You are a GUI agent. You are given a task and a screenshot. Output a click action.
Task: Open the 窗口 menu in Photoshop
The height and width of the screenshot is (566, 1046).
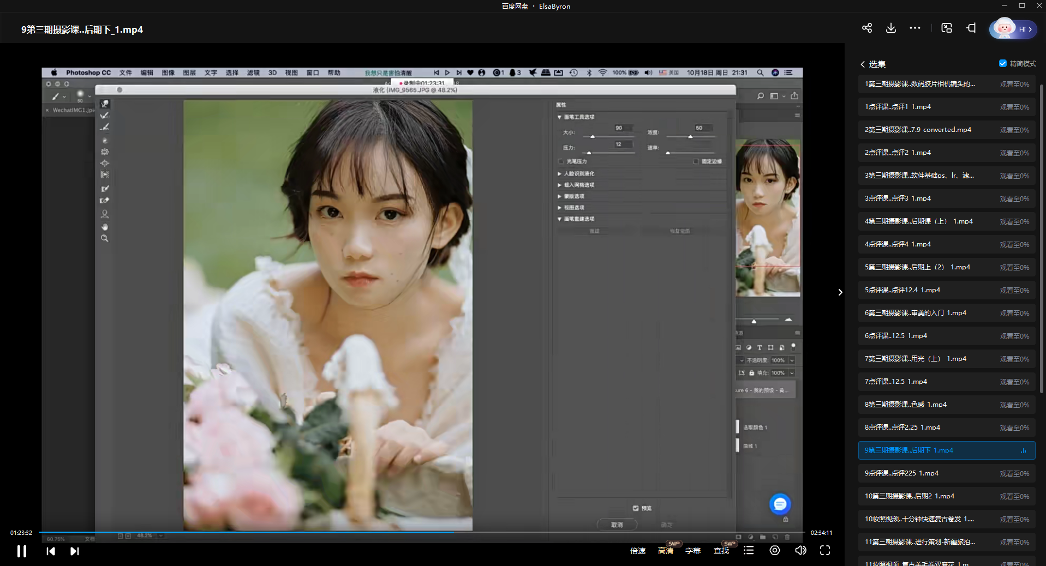pyautogui.click(x=313, y=73)
